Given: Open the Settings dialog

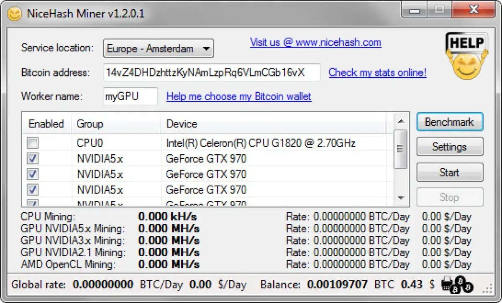Looking at the screenshot, I should pyautogui.click(x=450, y=147).
